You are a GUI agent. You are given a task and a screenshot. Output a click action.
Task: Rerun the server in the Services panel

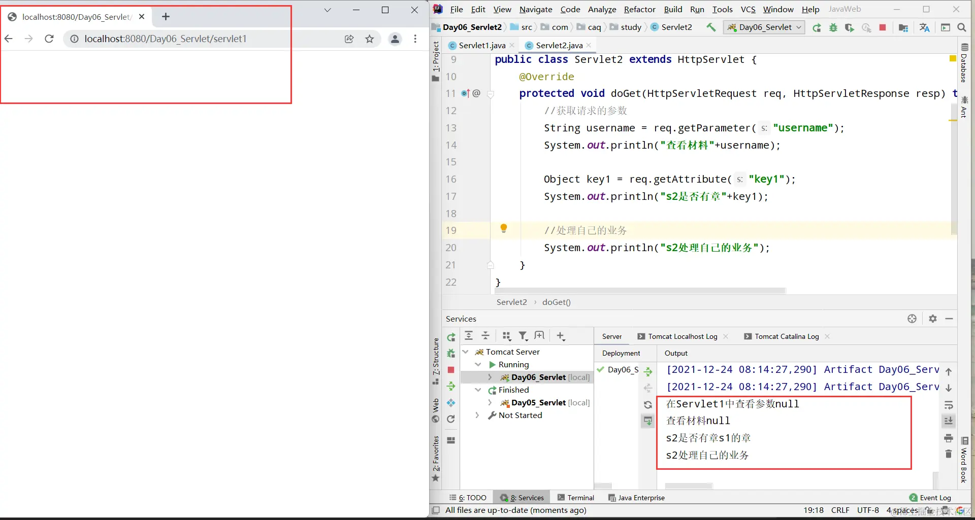click(451, 337)
